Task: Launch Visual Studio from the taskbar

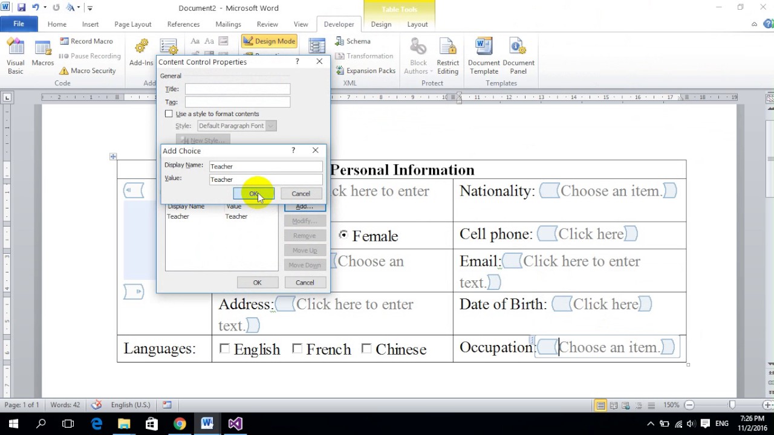Action: (235, 424)
